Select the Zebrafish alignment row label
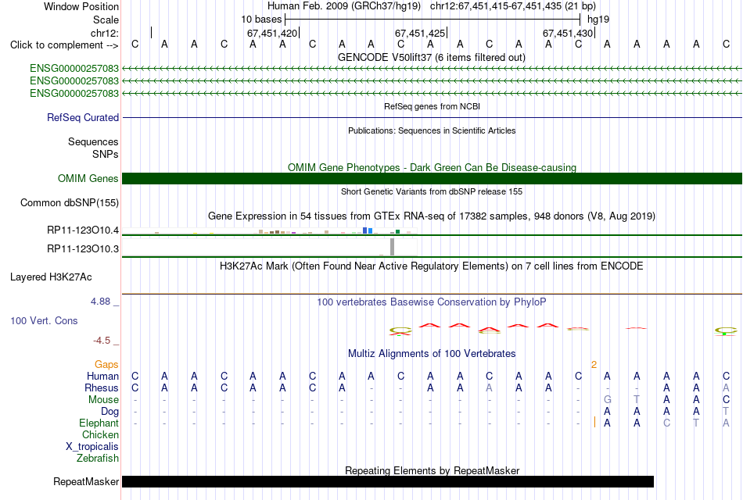Screen dimensions: 743x500 (98, 459)
